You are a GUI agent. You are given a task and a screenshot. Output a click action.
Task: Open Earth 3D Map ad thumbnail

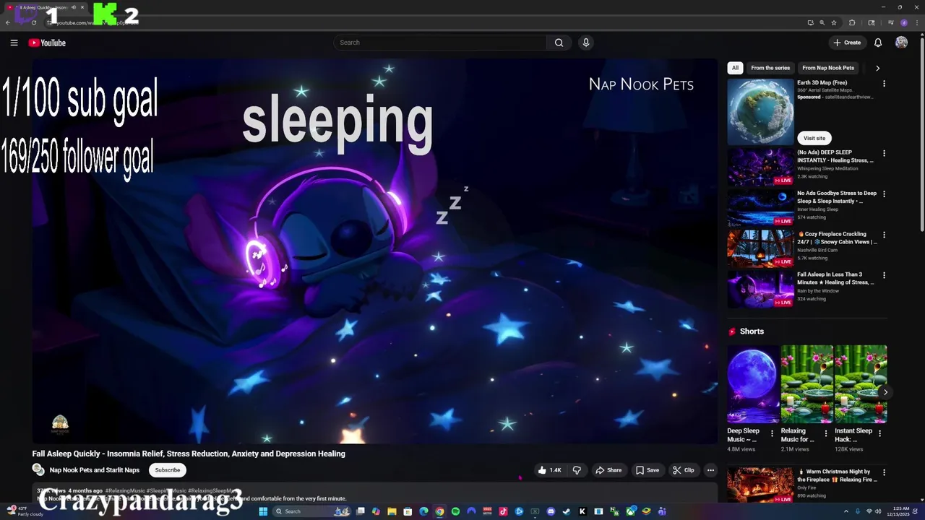[x=760, y=111]
